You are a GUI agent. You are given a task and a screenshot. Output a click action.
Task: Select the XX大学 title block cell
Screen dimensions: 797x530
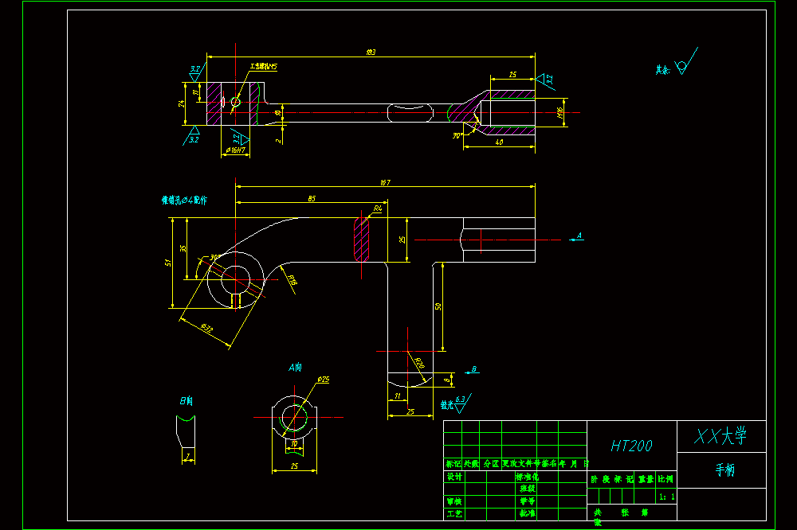pyautogui.click(x=721, y=436)
